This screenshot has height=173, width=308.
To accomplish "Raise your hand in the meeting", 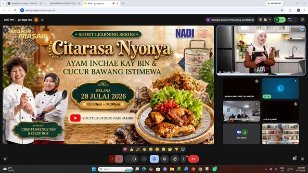I will point(175,159).
